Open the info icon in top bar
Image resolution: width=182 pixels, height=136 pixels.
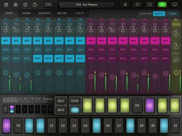pyautogui.click(x=25, y=5)
